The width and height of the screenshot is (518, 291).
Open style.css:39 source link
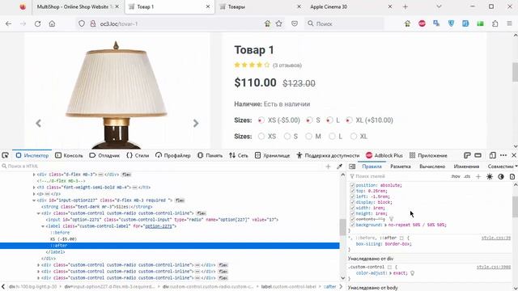coord(496,238)
